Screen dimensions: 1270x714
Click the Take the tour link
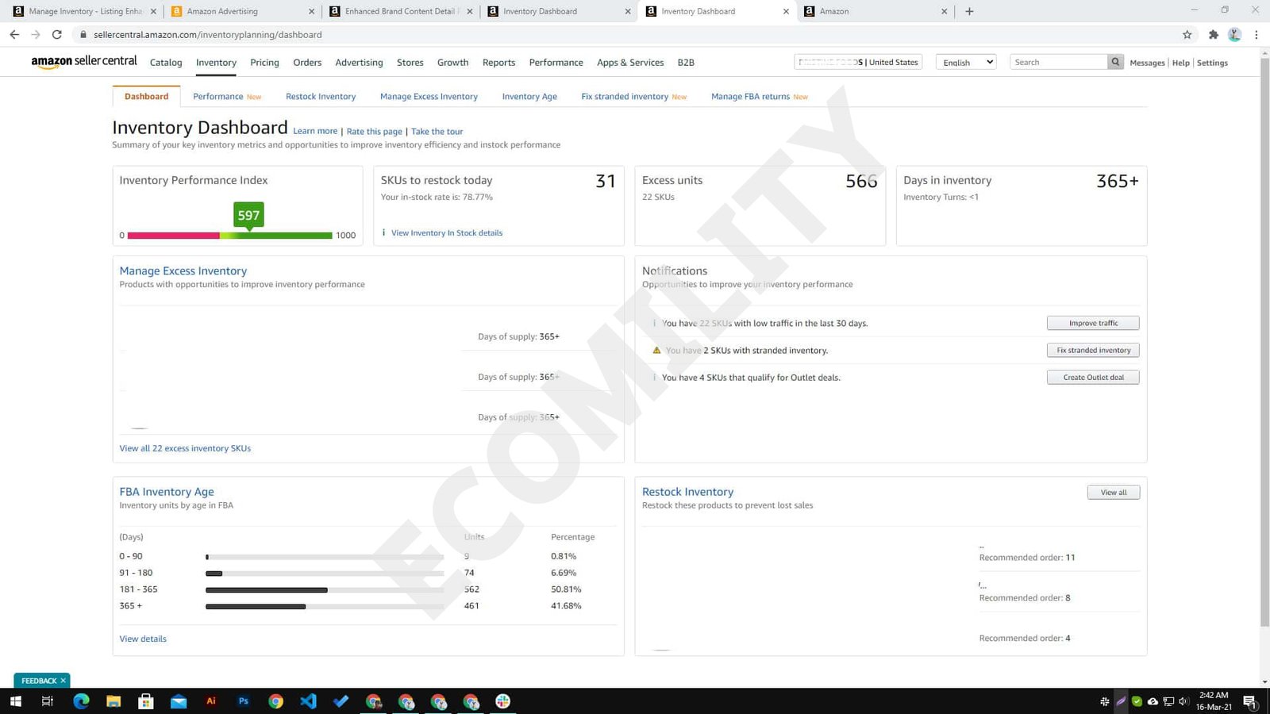click(x=437, y=132)
